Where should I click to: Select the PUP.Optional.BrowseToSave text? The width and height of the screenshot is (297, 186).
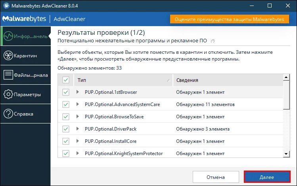click(x=114, y=117)
